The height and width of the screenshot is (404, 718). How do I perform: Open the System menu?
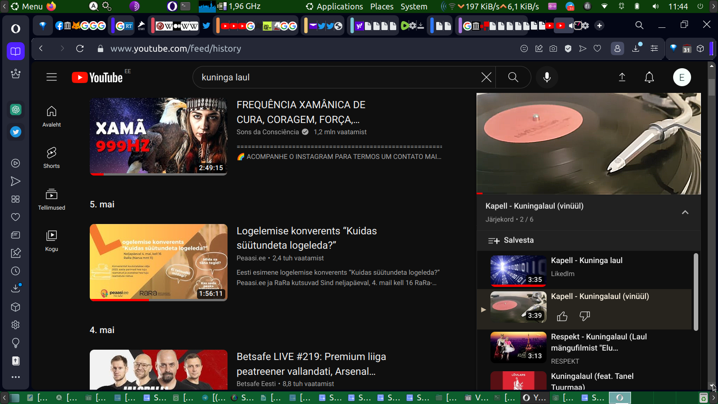coord(414,6)
